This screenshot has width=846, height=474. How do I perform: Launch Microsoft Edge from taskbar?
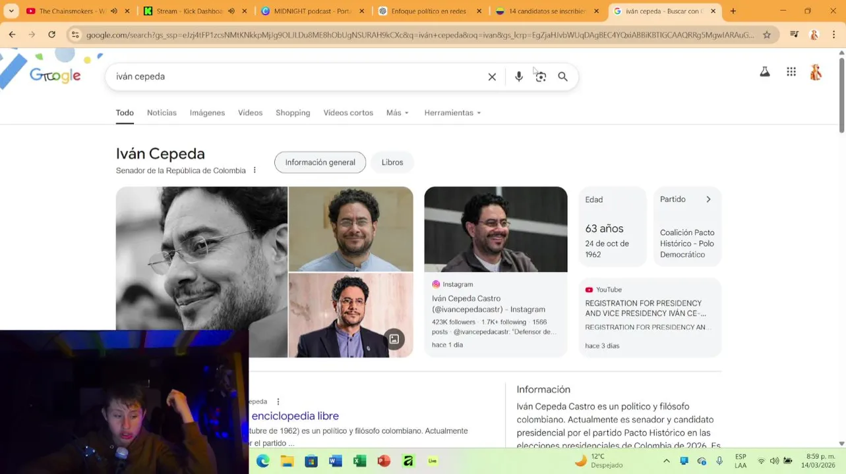[x=262, y=461]
